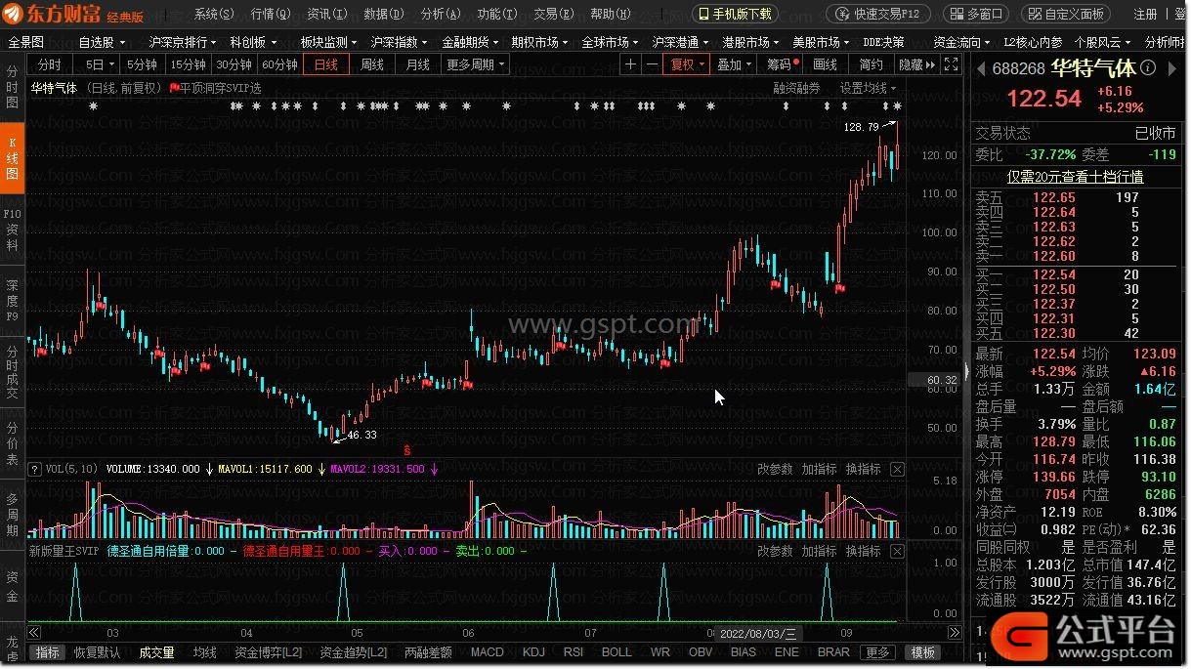1191x669 pixels.
Task: Switch to 5分钟 period
Action: (x=142, y=64)
